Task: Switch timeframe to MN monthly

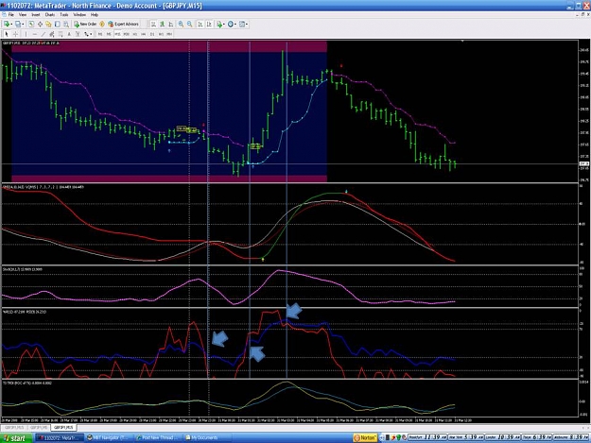Action: click(169, 34)
